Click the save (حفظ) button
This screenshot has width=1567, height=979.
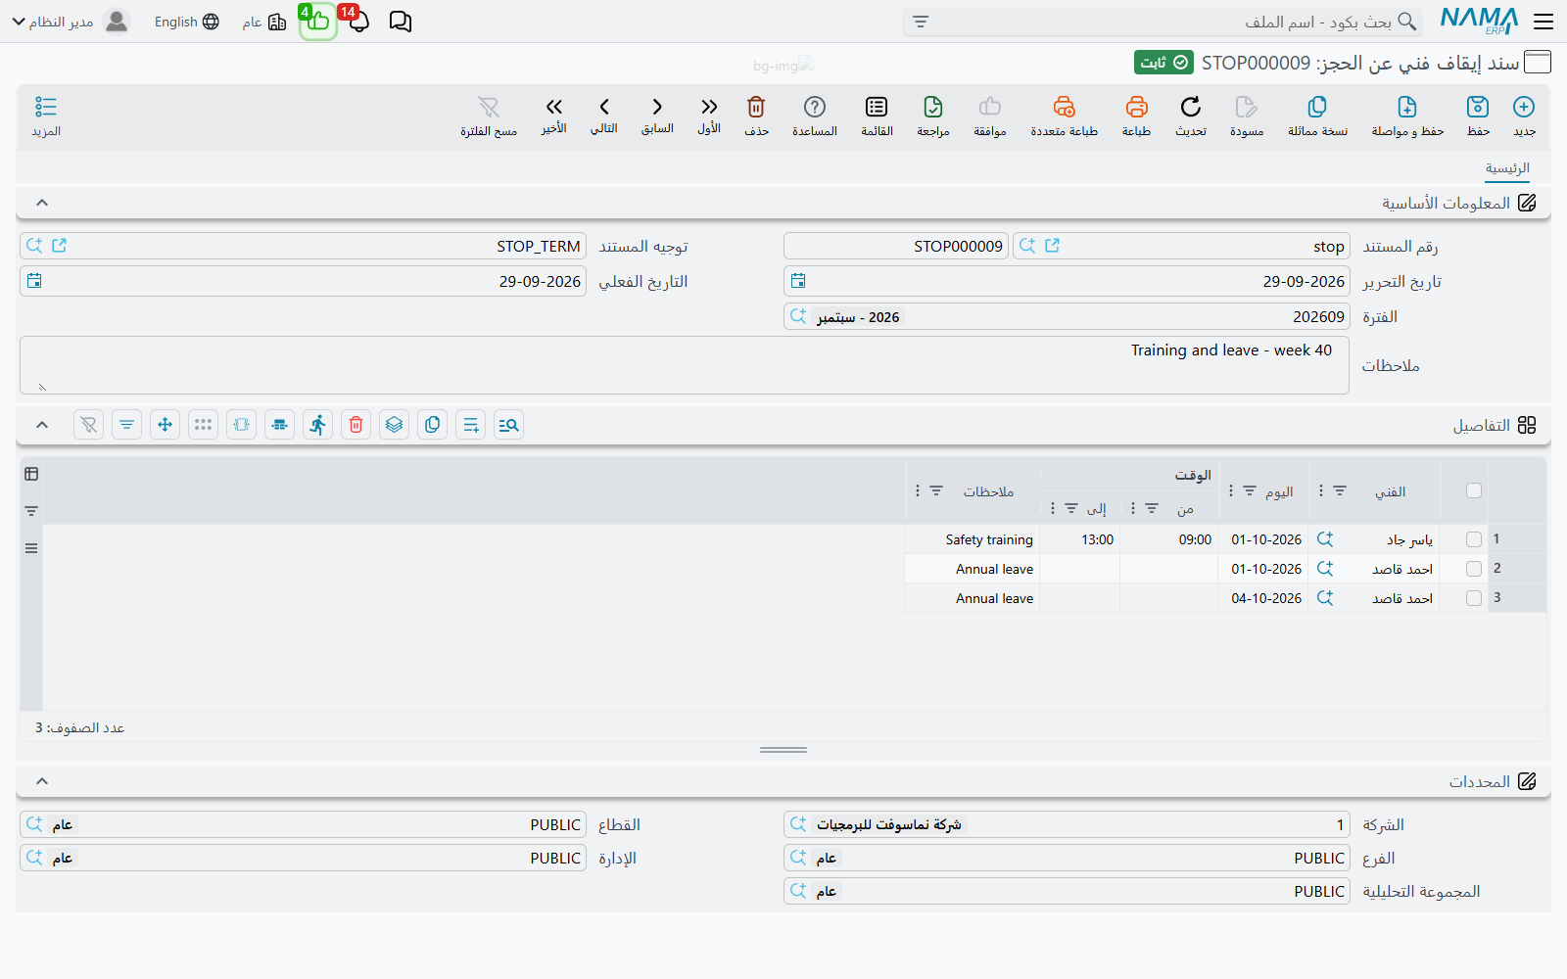(1478, 116)
